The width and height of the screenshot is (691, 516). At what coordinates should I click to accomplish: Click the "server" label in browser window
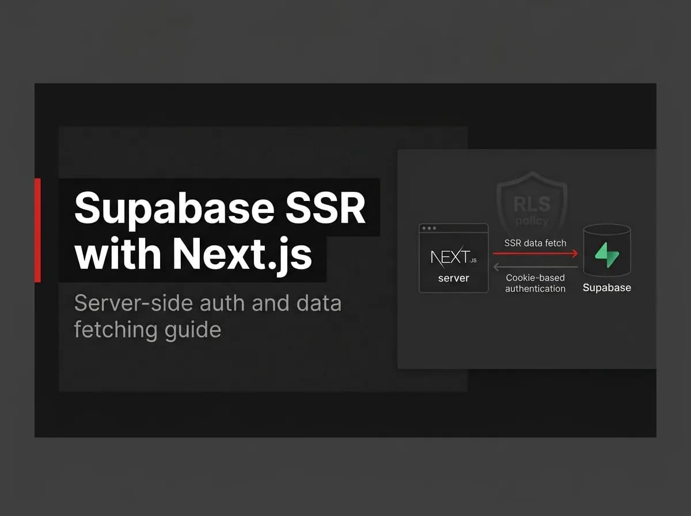click(454, 278)
